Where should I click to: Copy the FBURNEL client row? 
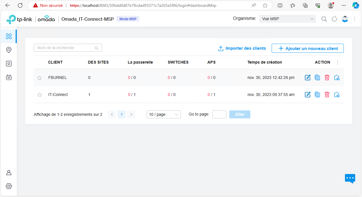[x=317, y=77]
